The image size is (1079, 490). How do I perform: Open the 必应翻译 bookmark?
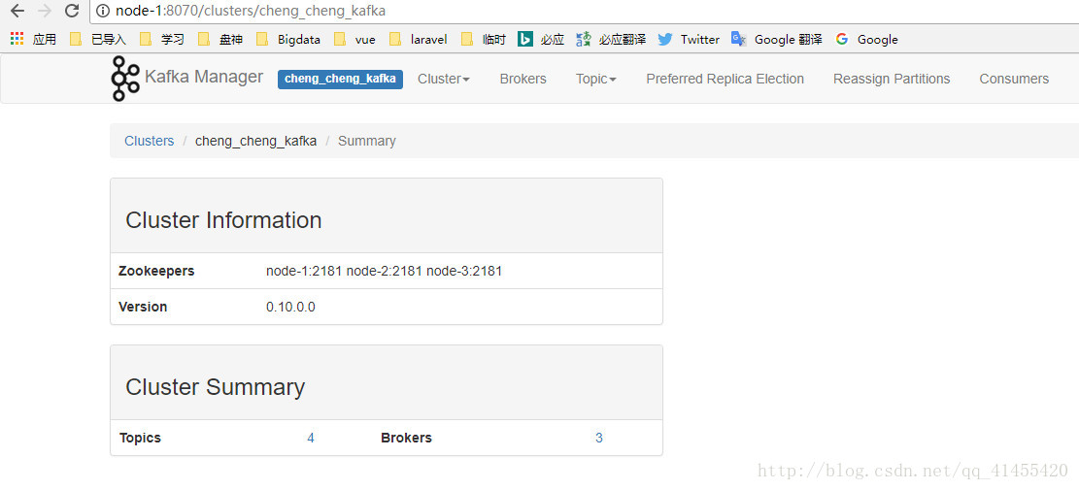[x=611, y=39]
